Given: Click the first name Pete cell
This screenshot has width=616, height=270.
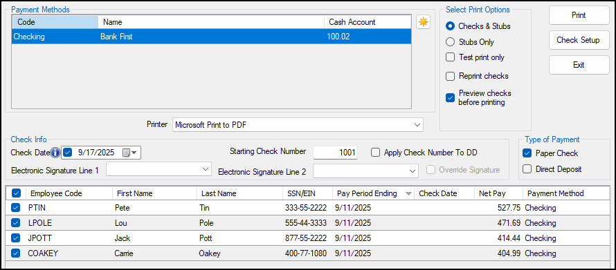Looking at the screenshot, I should [123, 208].
